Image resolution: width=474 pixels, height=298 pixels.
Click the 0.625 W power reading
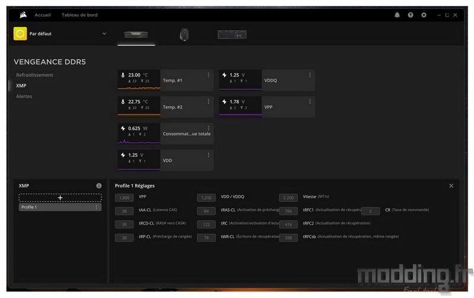coord(138,128)
